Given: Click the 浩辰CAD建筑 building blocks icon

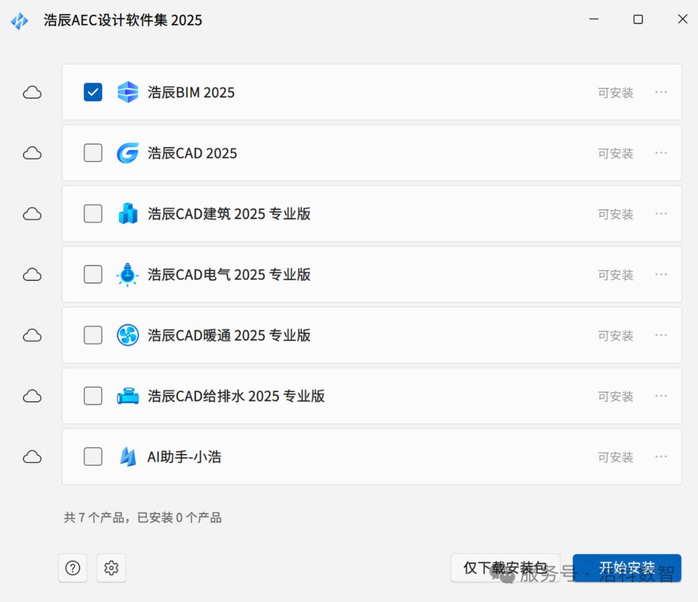Looking at the screenshot, I should [x=128, y=214].
